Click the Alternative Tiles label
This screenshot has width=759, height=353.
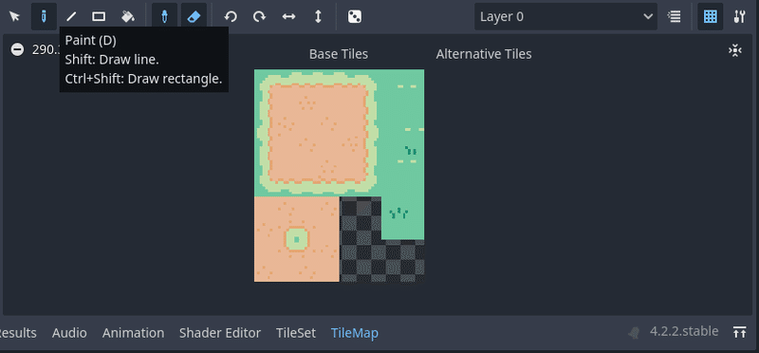[484, 54]
